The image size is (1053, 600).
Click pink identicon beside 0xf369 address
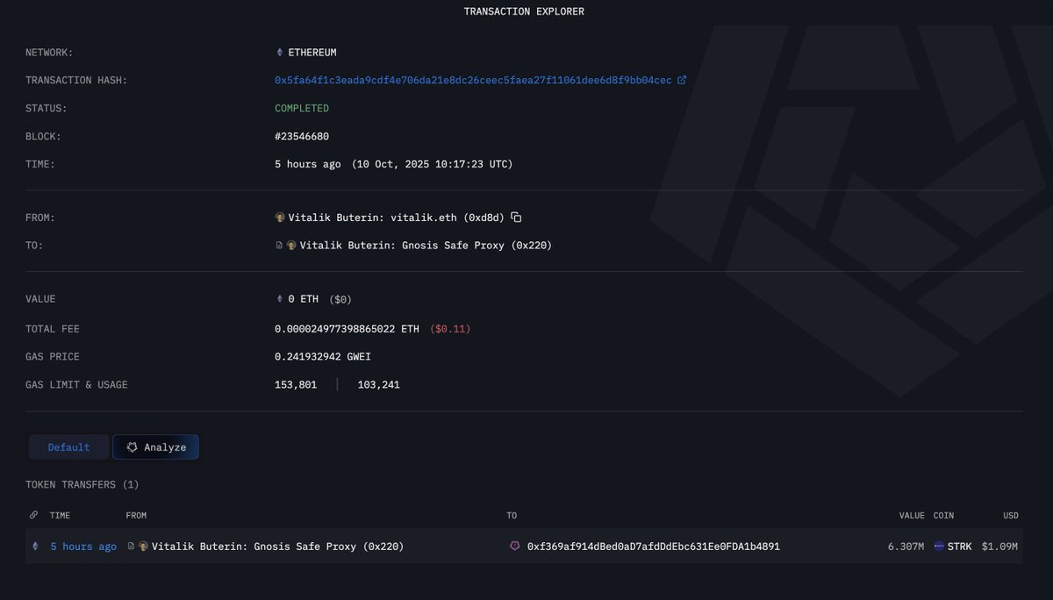pyautogui.click(x=515, y=546)
